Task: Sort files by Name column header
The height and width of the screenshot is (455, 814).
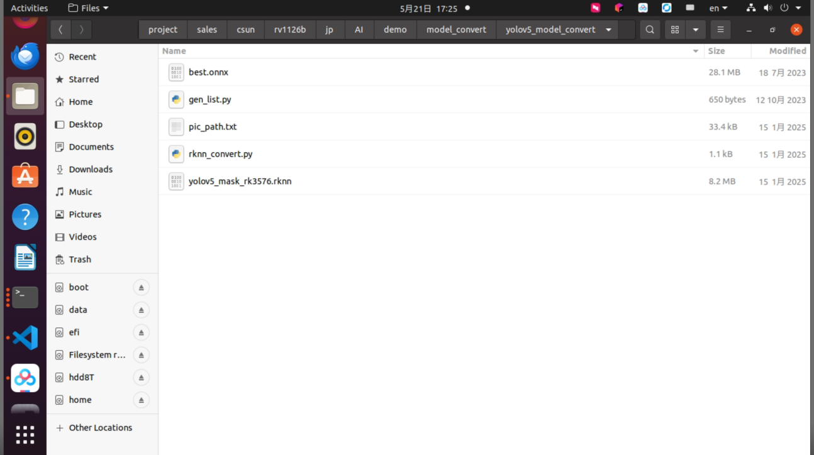Action: [174, 51]
